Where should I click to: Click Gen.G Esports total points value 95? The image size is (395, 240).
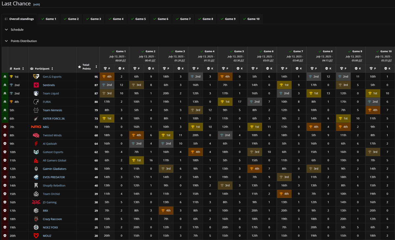point(96,77)
